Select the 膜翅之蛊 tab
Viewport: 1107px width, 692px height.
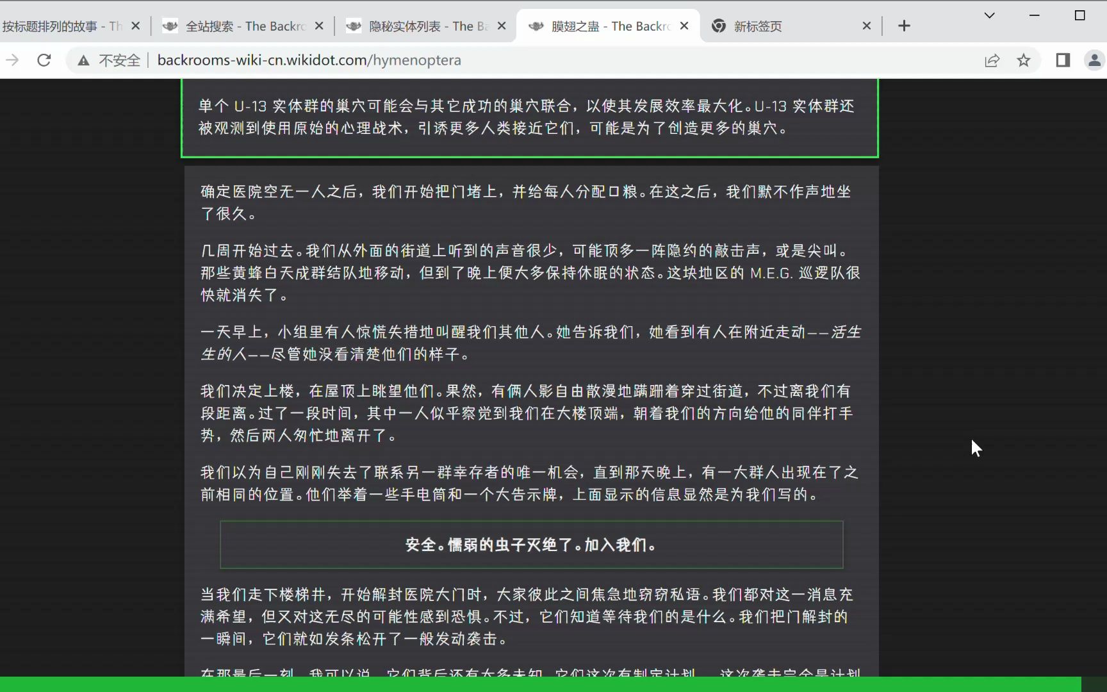(609, 26)
